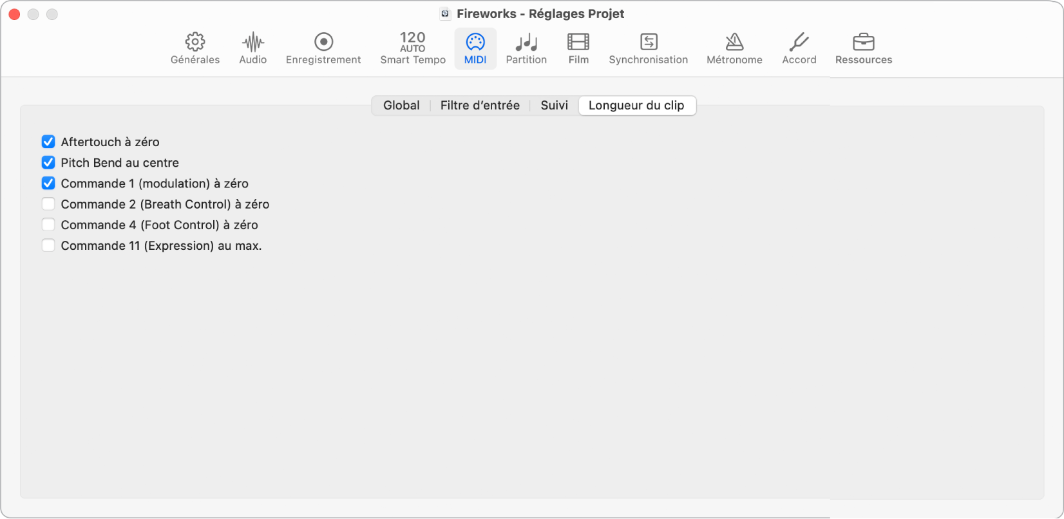This screenshot has width=1064, height=519.
Task: Uncheck Pitch Bend au centre
Action: point(48,162)
